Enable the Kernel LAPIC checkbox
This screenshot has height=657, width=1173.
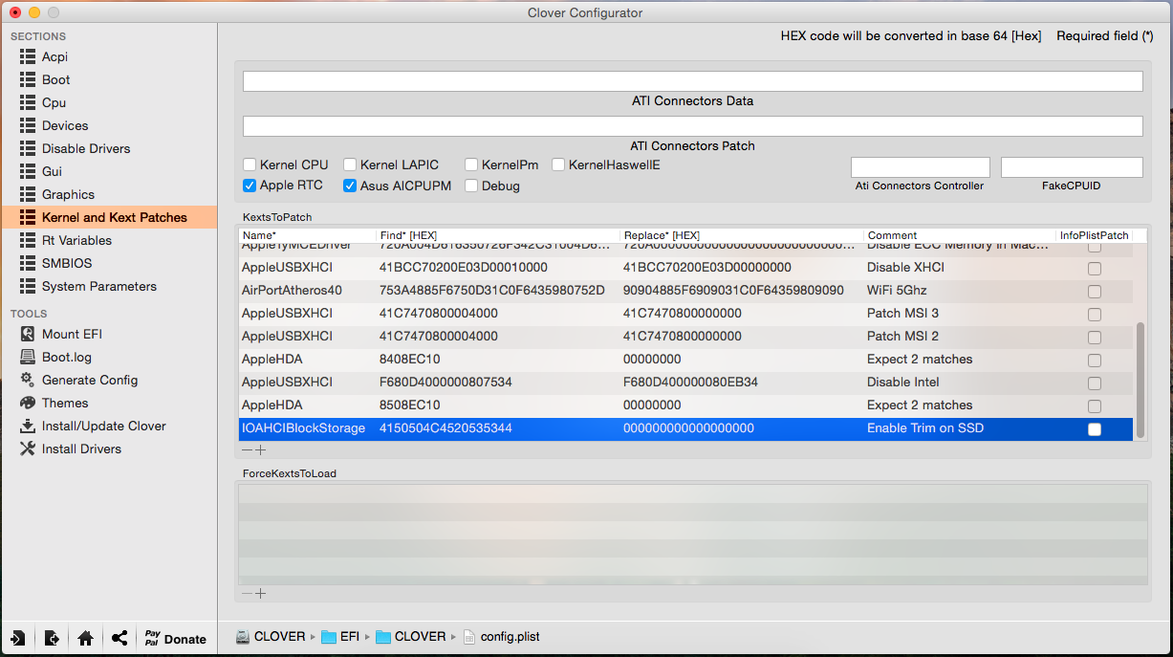[x=350, y=164]
